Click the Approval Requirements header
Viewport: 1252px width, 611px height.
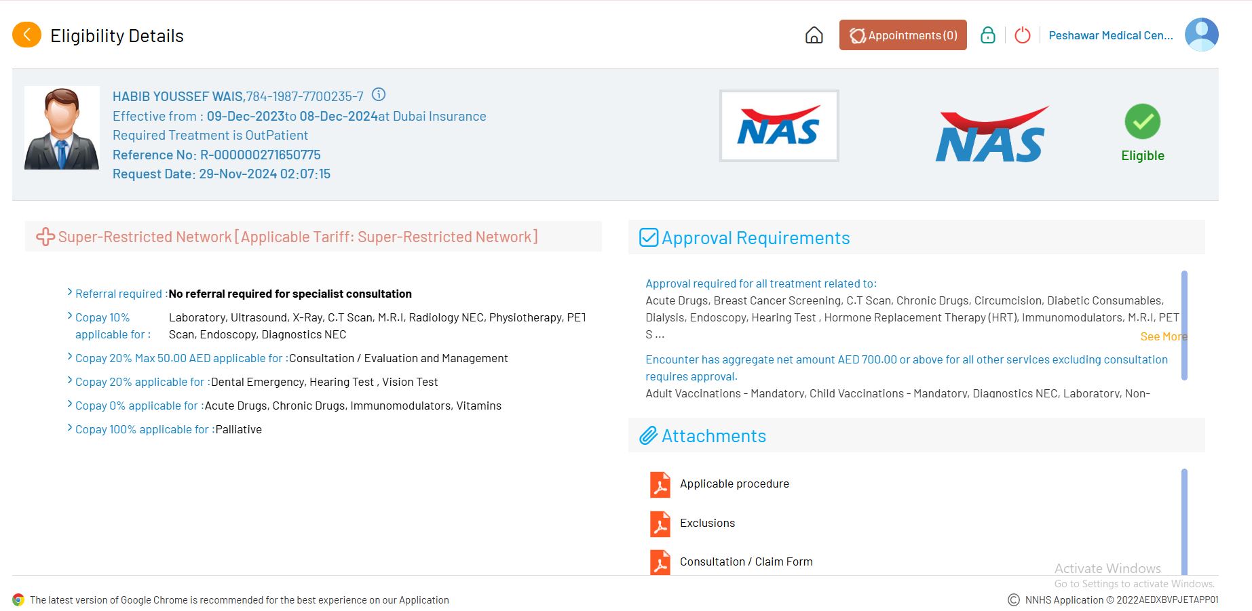click(755, 238)
